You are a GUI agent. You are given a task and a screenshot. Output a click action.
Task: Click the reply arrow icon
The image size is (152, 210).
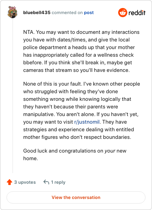click(x=46, y=182)
